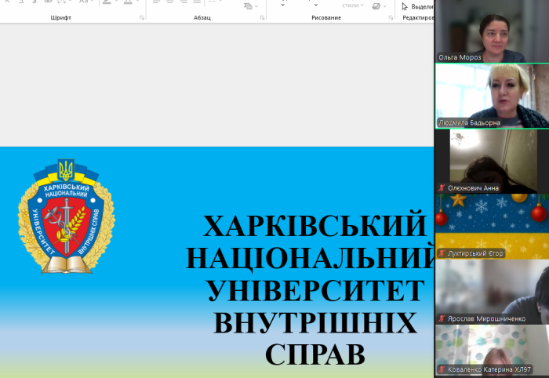Click the СПРАВ title line on slide
Screen dimensions: 549x378
pyautogui.click(x=314, y=354)
